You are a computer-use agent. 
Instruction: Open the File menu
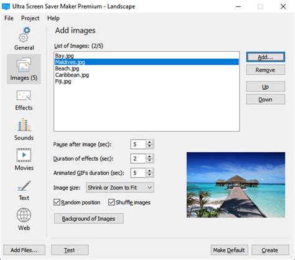coord(9,18)
